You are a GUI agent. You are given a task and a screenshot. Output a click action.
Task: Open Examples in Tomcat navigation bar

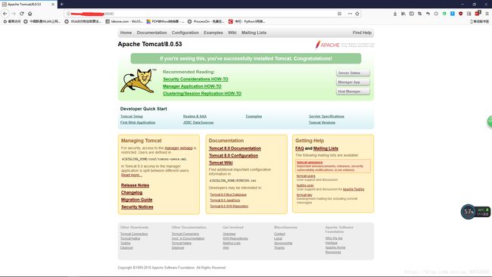213,33
